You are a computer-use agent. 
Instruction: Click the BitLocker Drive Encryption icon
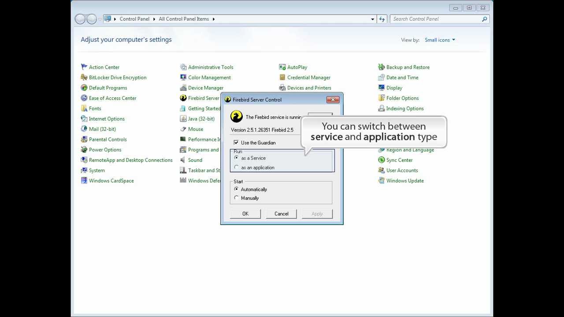[84, 77]
